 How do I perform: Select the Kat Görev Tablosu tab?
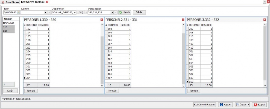(x=33, y=2)
